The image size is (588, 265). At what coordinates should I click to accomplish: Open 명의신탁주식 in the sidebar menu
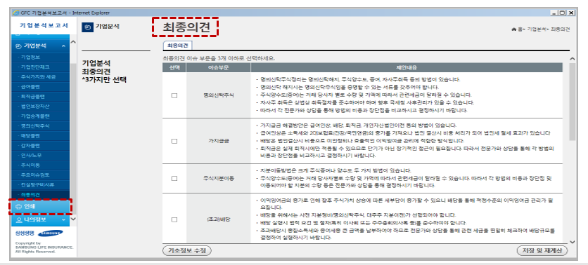click(x=35, y=126)
